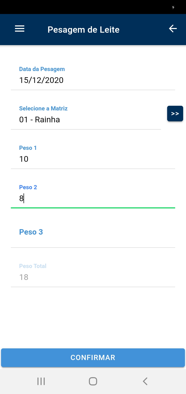Tap the battery charging status icon

point(173,8)
